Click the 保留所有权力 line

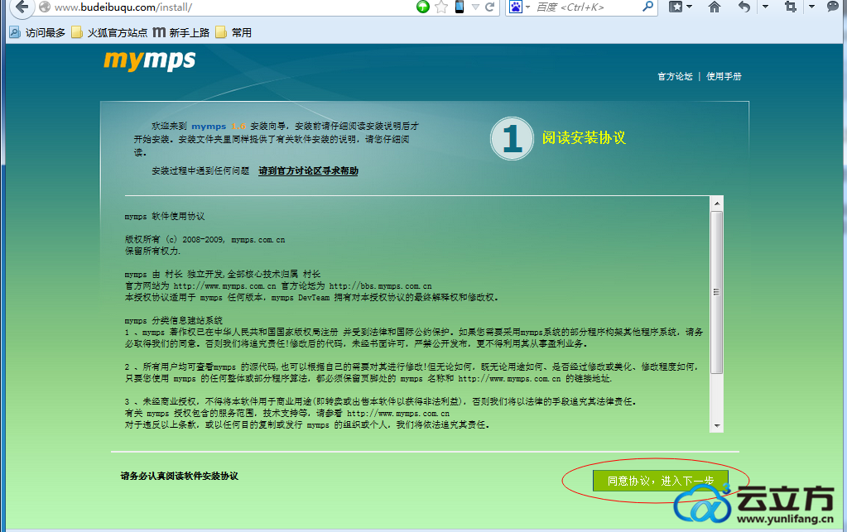pos(153,251)
